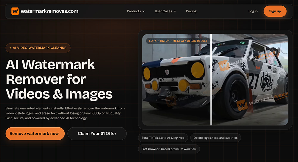Viewport: 298px width, 162px height.
Task: Open the Products menu
Action: point(136,11)
